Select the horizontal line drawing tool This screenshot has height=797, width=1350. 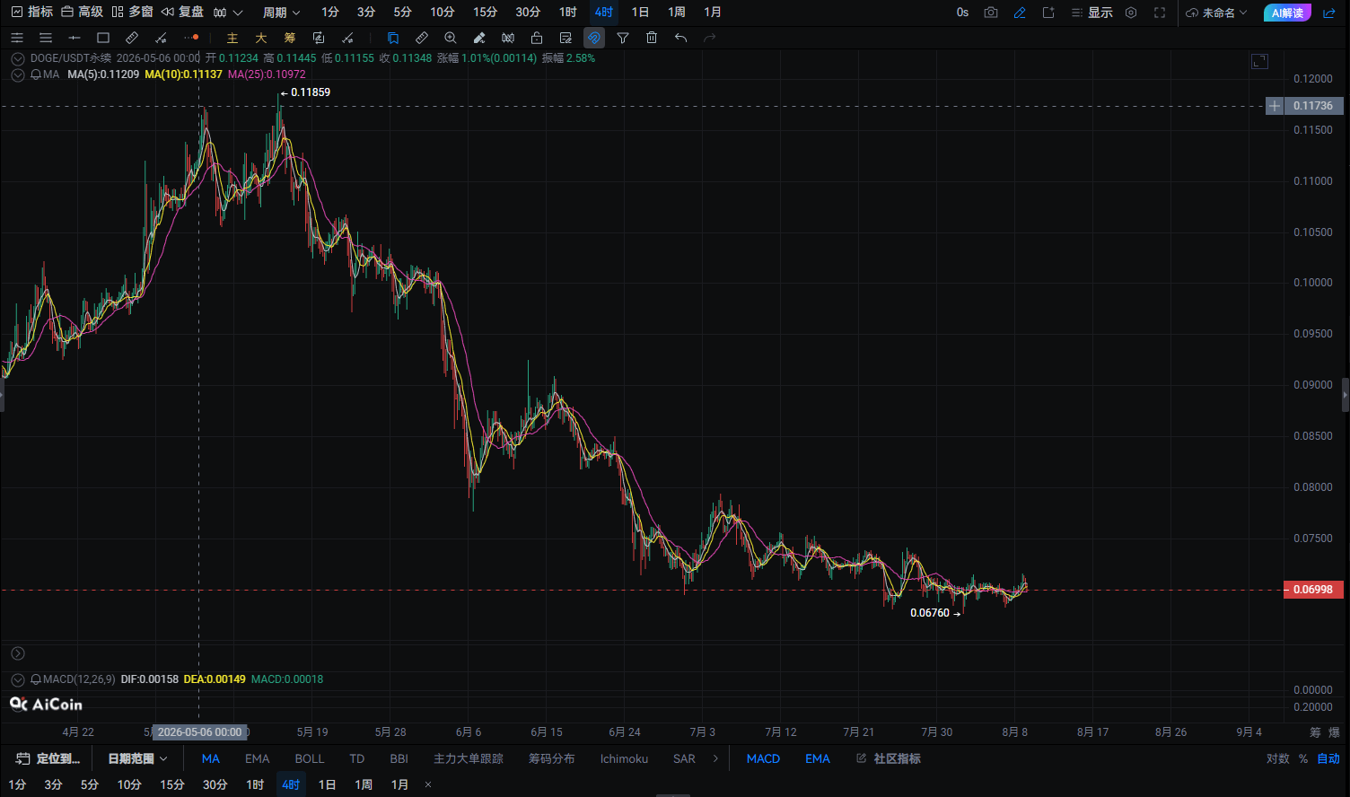[x=75, y=38]
